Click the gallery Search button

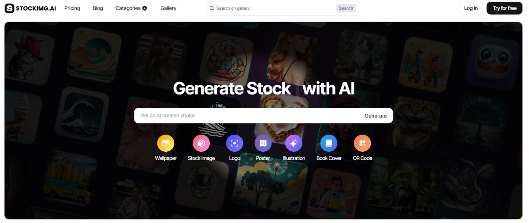(x=346, y=8)
